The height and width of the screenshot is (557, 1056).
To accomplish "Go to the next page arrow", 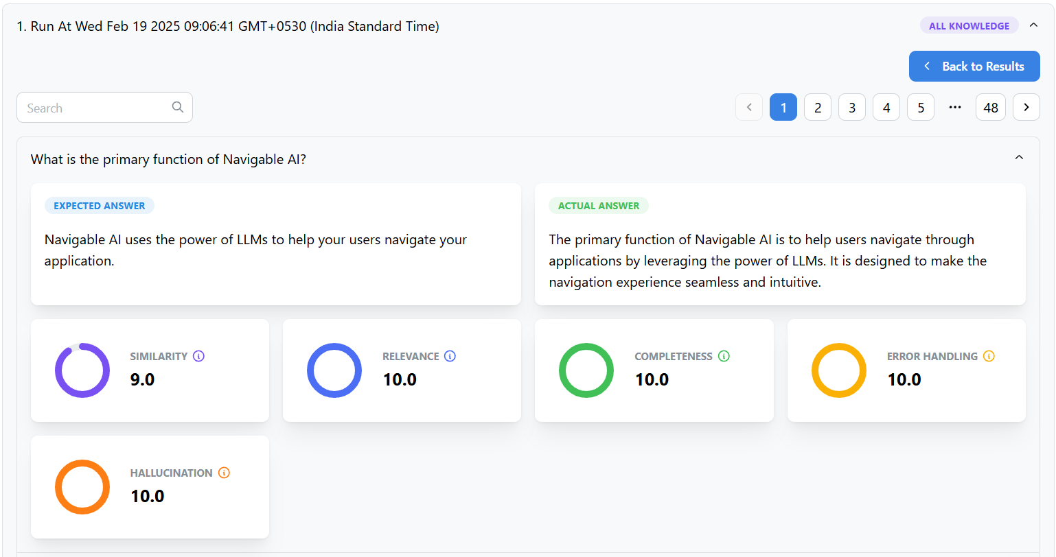I will pyautogui.click(x=1026, y=108).
